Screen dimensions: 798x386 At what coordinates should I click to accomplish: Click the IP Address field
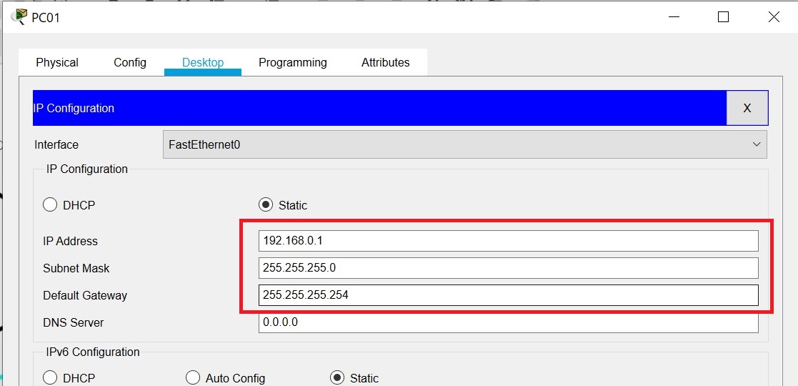click(508, 241)
